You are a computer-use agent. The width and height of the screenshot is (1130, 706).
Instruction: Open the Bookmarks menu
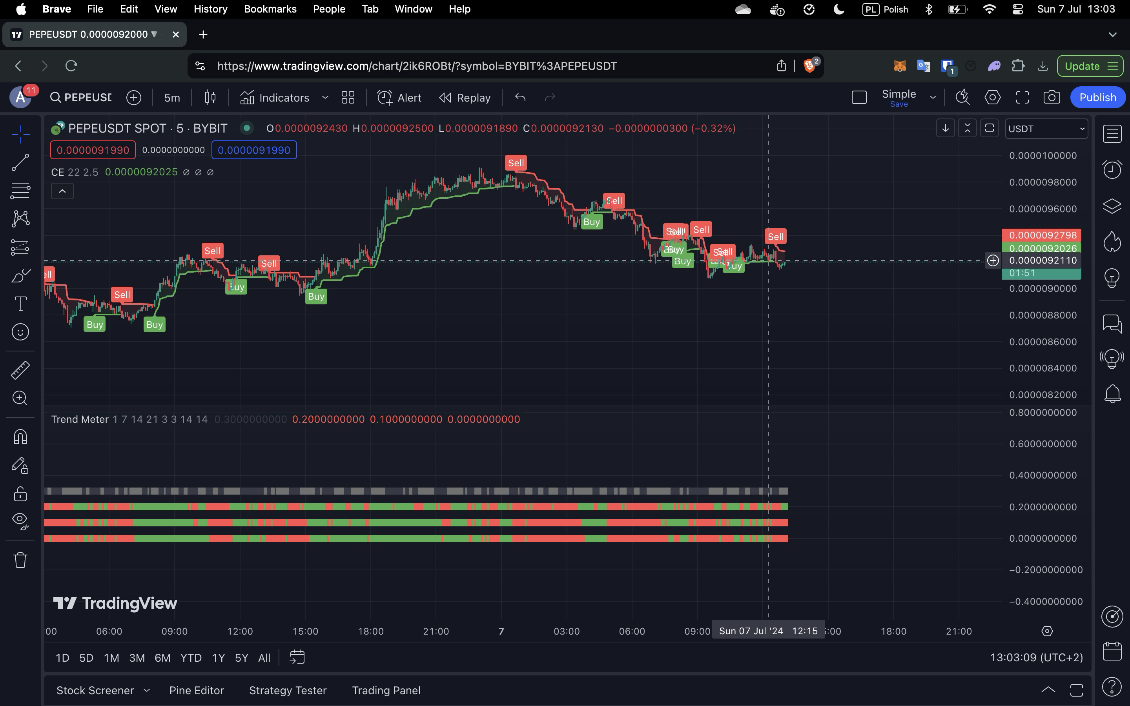pyautogui.click(x=270, y=9)
